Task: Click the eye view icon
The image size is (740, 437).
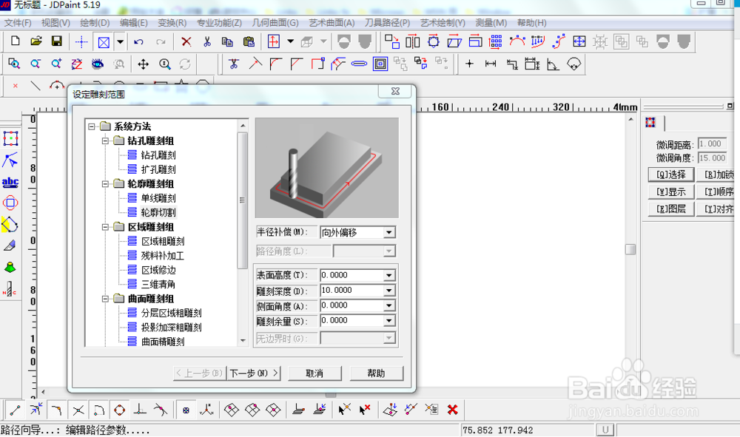Action: 97,64
